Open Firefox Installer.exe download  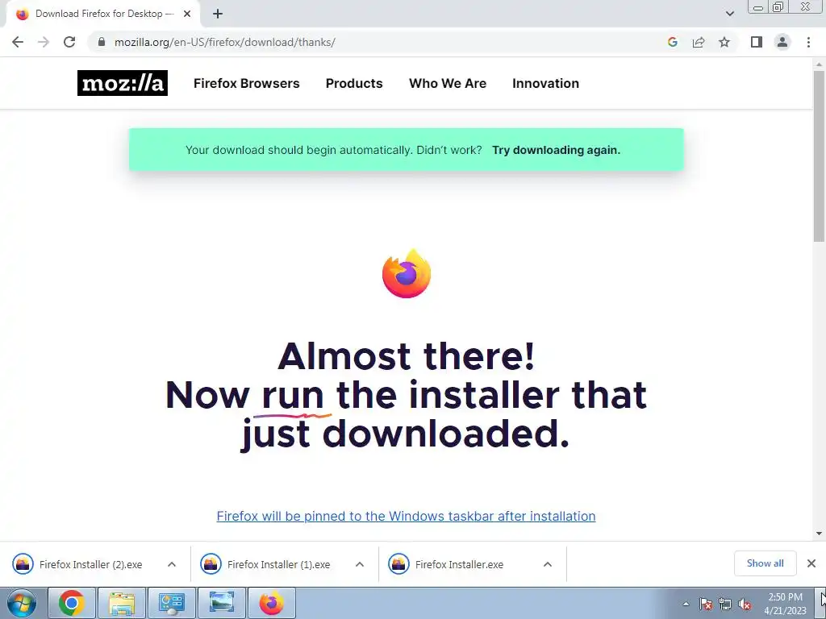coord(447,564)
